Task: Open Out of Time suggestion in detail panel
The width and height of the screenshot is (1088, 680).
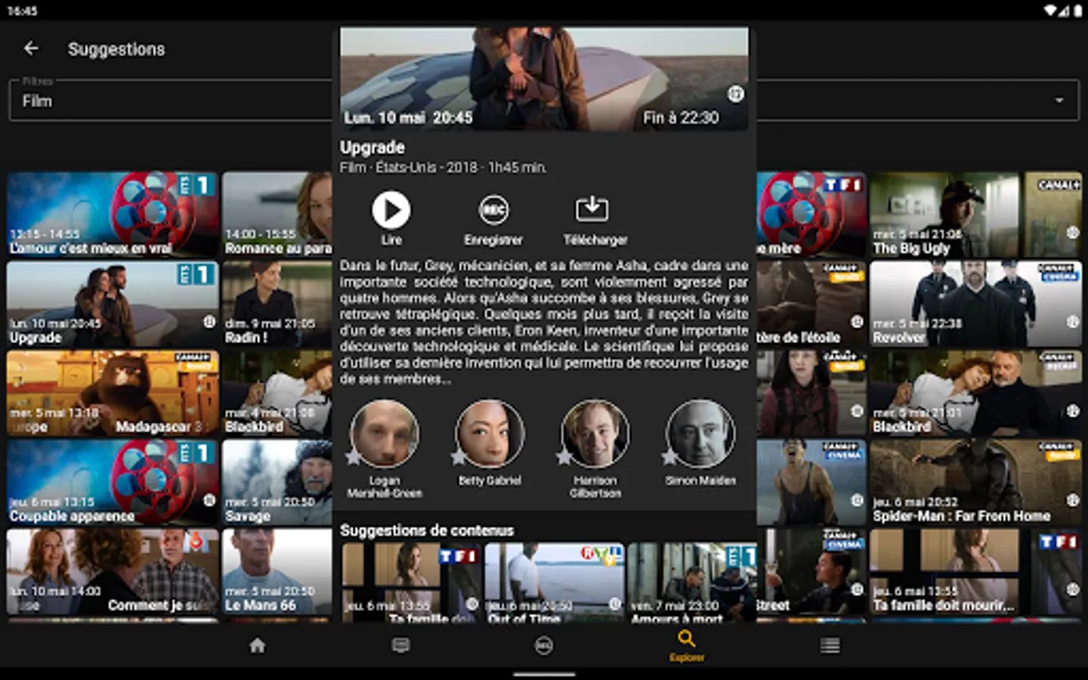Action: click(x=555, y=583)
